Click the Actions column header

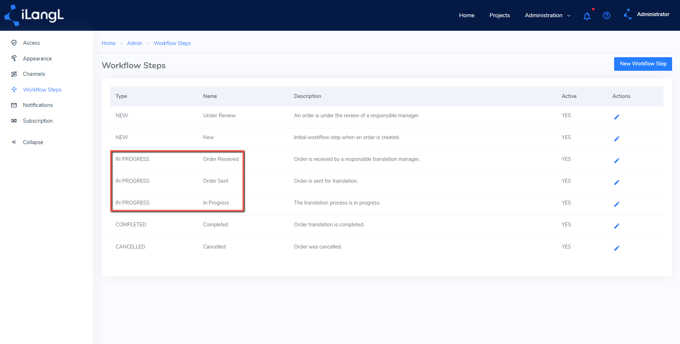tap(621, 96)
